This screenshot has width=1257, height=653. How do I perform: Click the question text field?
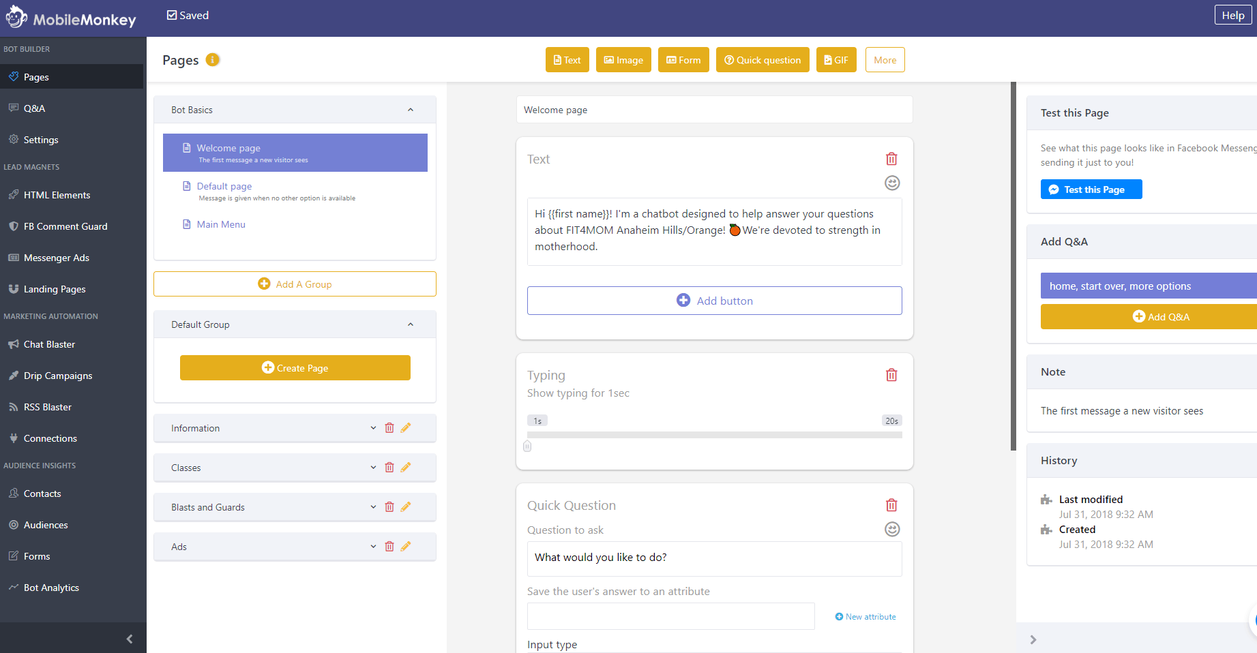coord(714,558)
